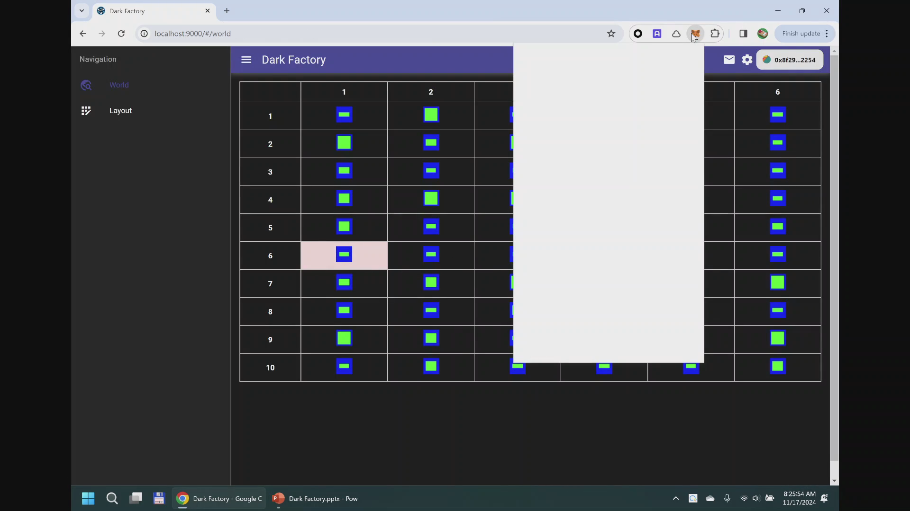The image size is (910, 511).
Task: Open the Chrome profile avatar
Action: coord(763,34)
